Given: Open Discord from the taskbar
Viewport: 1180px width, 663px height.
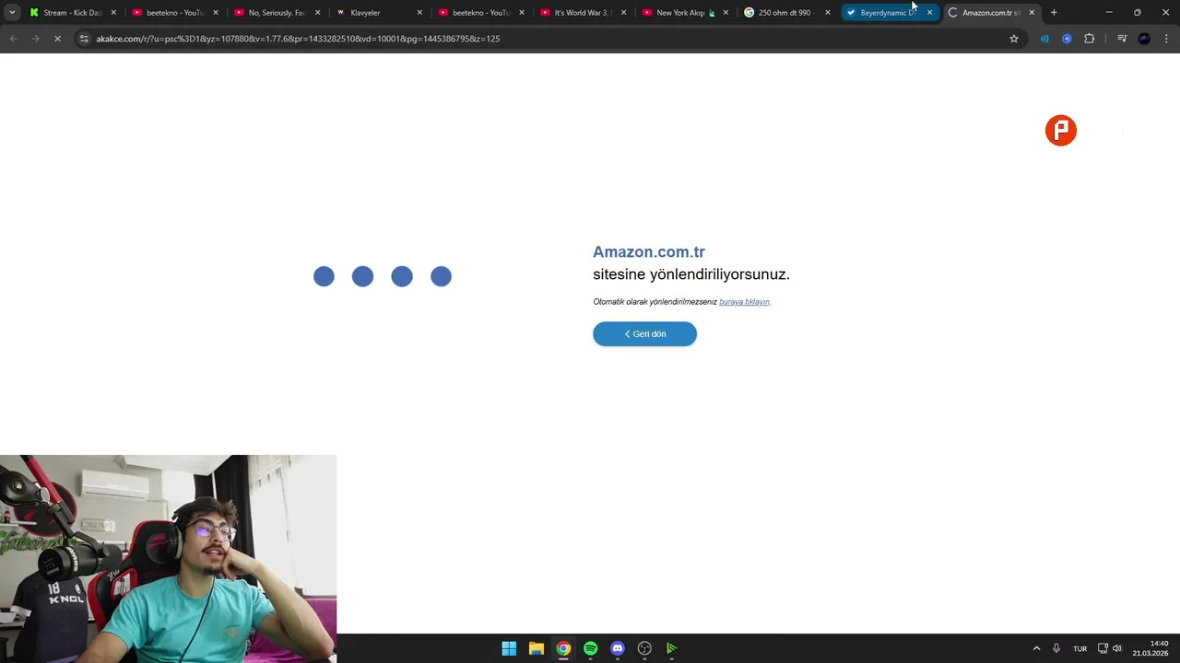Looking at the screenshot, I should (x=618, y=648).
